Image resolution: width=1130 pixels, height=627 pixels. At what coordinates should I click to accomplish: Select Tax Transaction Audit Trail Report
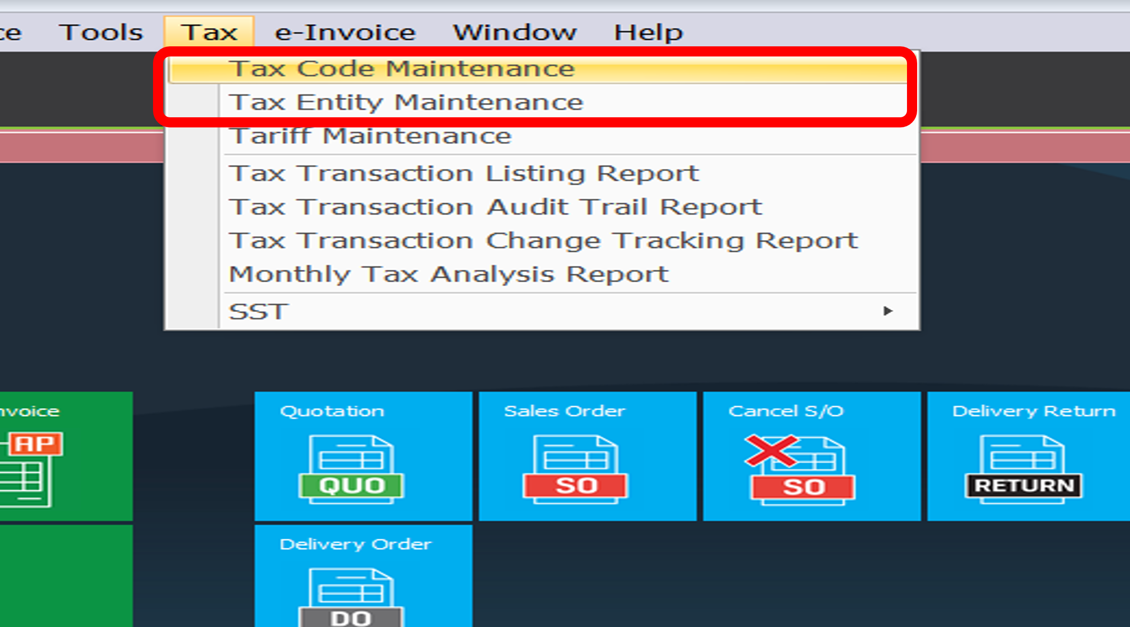(495, 208)
